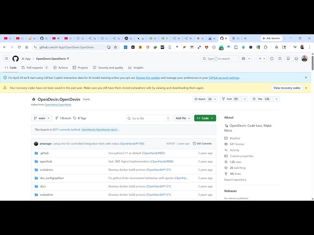Open the amanape author link

tap(46, 143)
